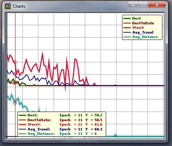Screen dimensions: 172x146
Task: Click the circle marker on the Avg_Travel curve
Action: tap(15, 74)
